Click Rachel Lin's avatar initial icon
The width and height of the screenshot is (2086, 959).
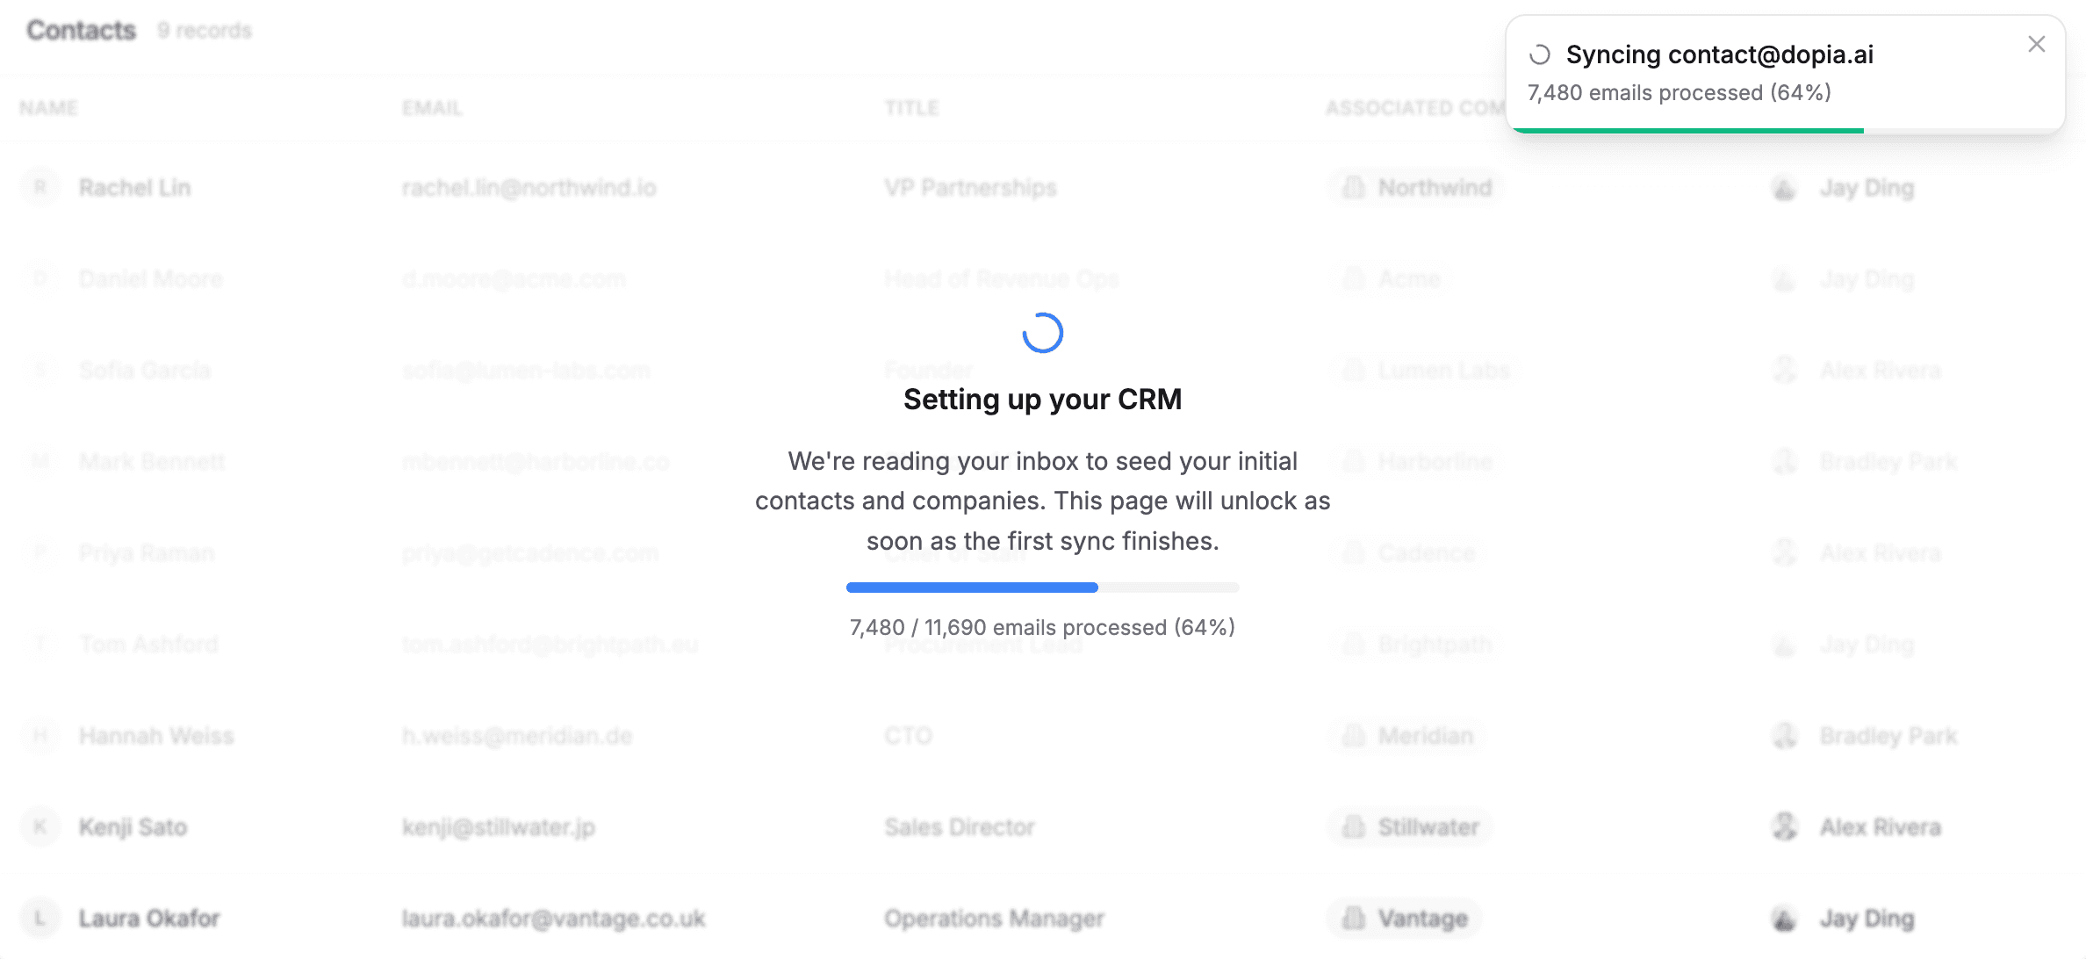click(x=40, y=187)
